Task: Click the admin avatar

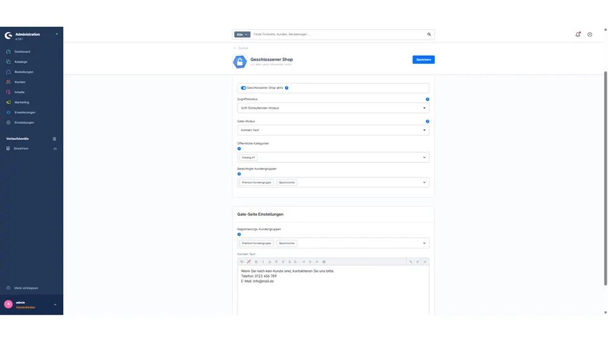Action: tap(8, 304)
